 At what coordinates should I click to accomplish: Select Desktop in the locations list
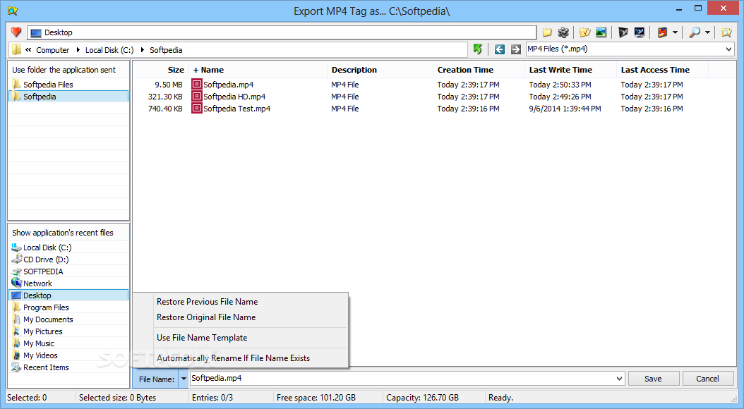coord(68,295)
